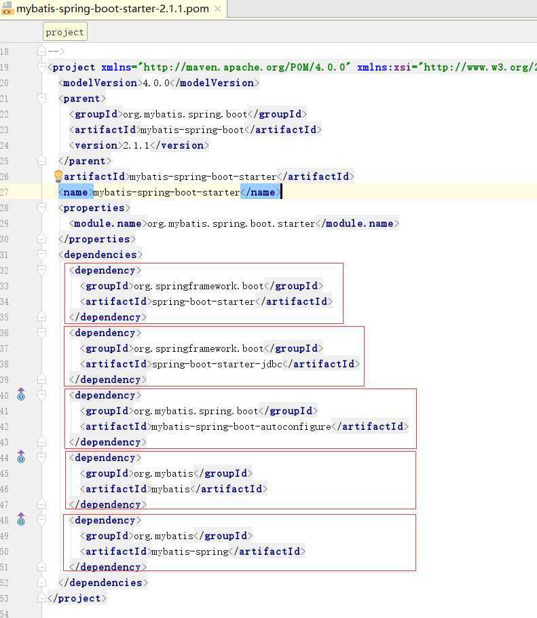Image resolution: width=537 pixels, height=618 pixels.
Task: Click groupId org.springframework.boot on line 37
Action: (x=198, y=349)
